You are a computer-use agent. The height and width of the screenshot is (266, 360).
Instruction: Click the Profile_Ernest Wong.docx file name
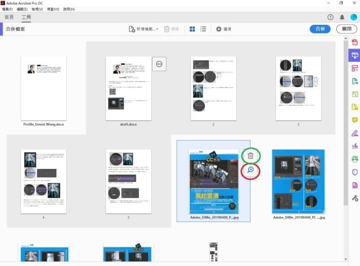[44, 125]
